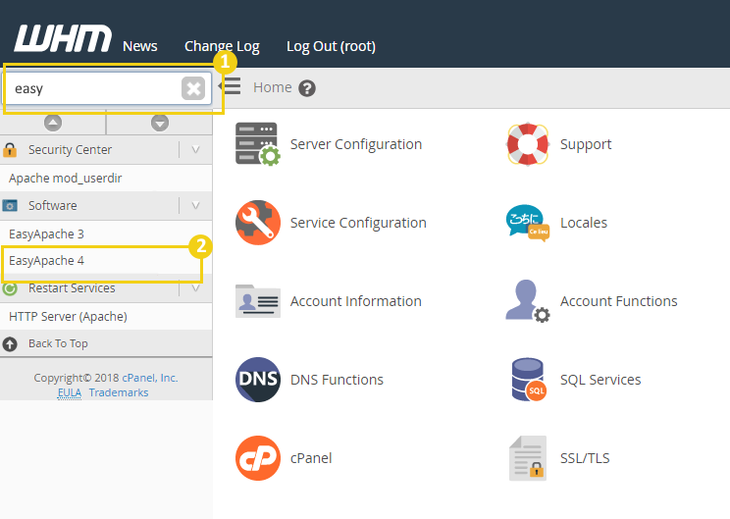This screenshot has height=519, width=730.
Task: Click the DNS Functions icon
Action: pos(258,380)
